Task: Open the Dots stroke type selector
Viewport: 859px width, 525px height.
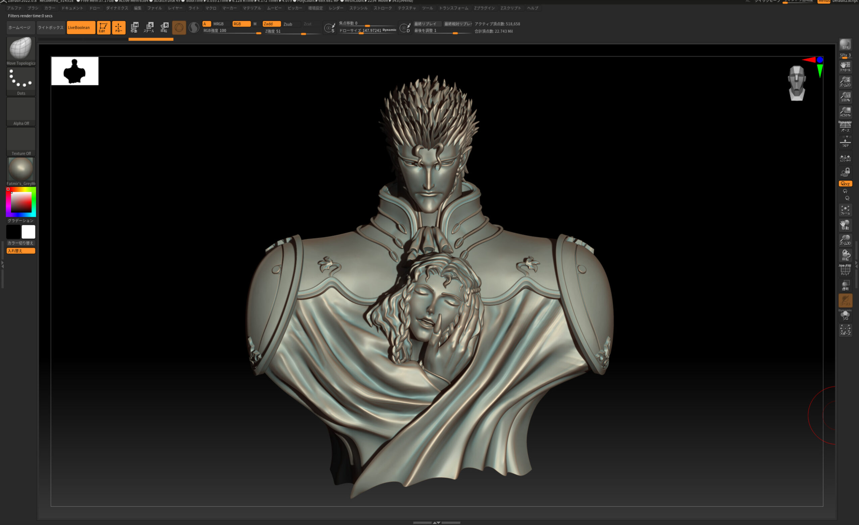Action: pos(21,81)
